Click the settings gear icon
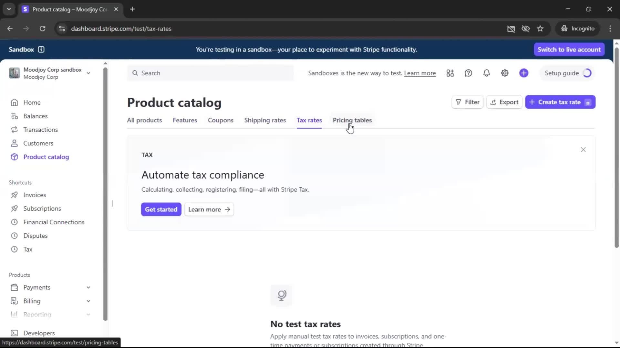This screenshot has height=348, width=620. pos(505,73)
